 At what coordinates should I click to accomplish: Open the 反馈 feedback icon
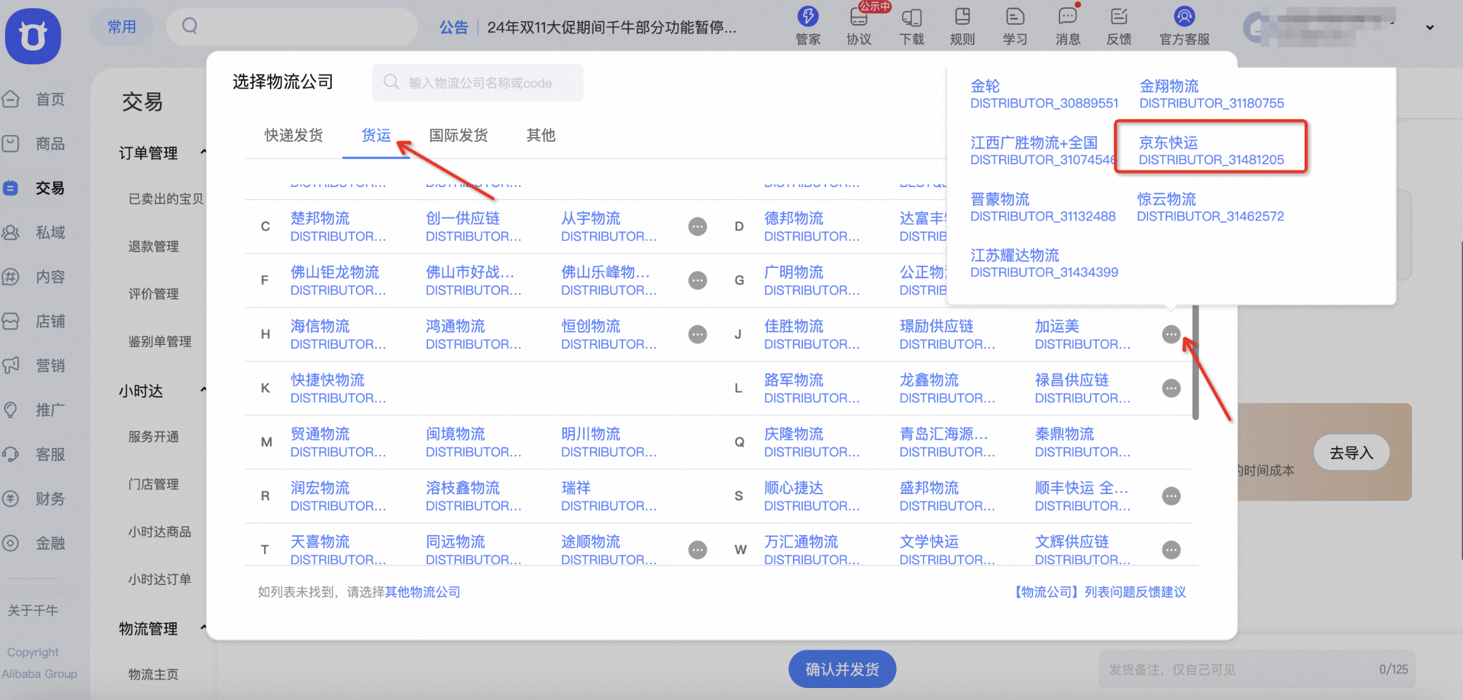(x=1118, y=26)
